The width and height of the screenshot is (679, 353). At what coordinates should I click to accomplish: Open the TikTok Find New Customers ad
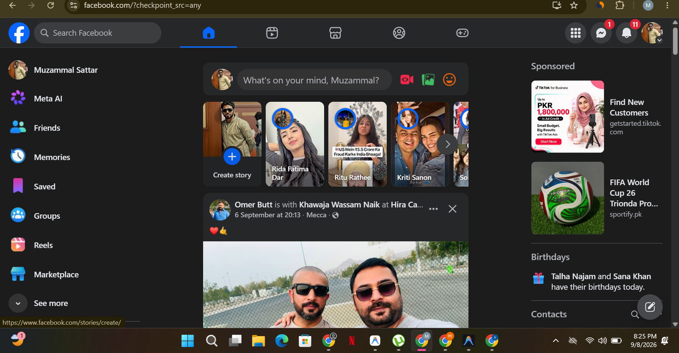pyautogui.click(x=597, y=117)
